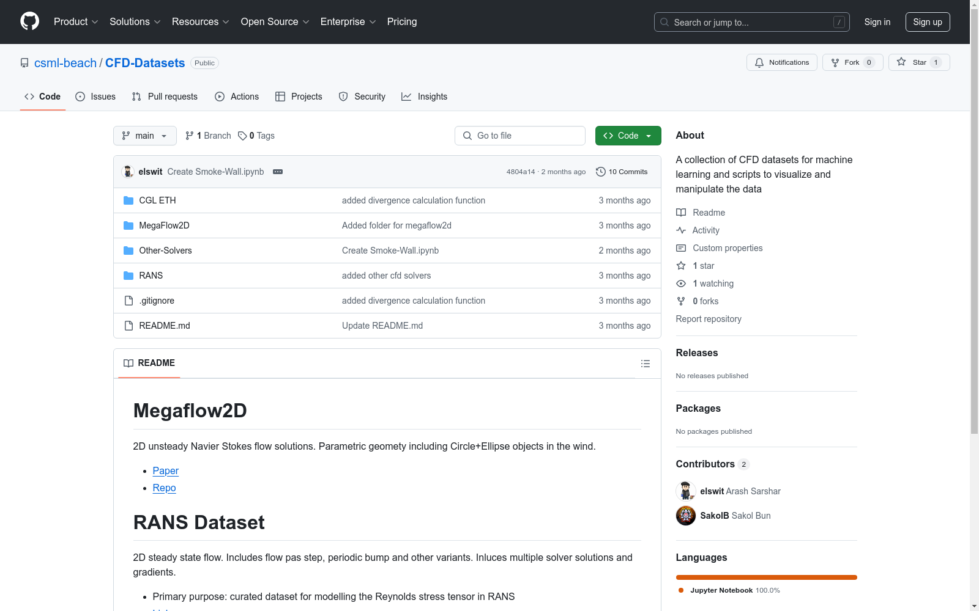
Task: Click the star icon on Star button
Action: pos(901,62)
